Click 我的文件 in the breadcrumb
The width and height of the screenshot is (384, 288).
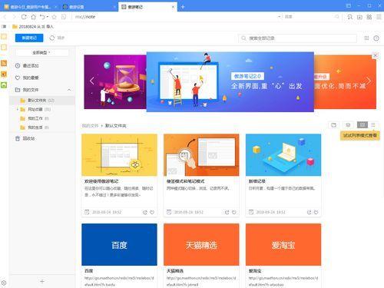coord(90,126)
